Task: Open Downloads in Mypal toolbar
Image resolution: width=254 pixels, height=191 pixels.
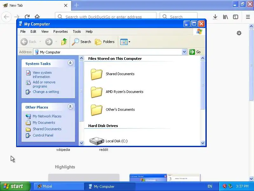Action: coord(215,17)
